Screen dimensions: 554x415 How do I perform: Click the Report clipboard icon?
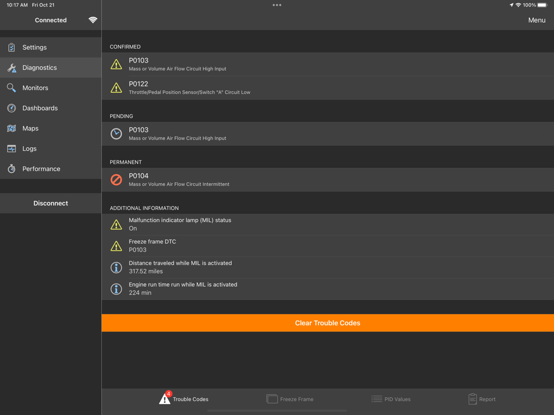coord(473,399)
